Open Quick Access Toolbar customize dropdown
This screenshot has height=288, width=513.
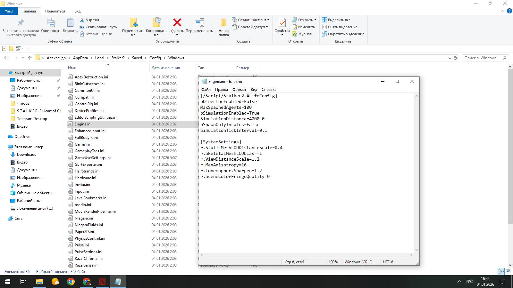28,49
